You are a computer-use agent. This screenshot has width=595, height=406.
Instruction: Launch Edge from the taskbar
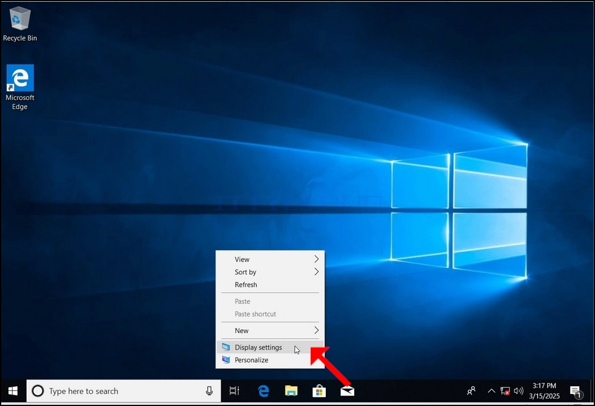click(x=263, y=391)
